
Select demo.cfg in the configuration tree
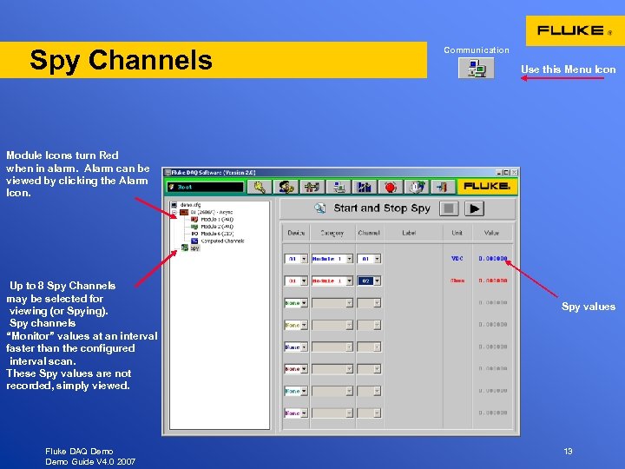(190, 205)
